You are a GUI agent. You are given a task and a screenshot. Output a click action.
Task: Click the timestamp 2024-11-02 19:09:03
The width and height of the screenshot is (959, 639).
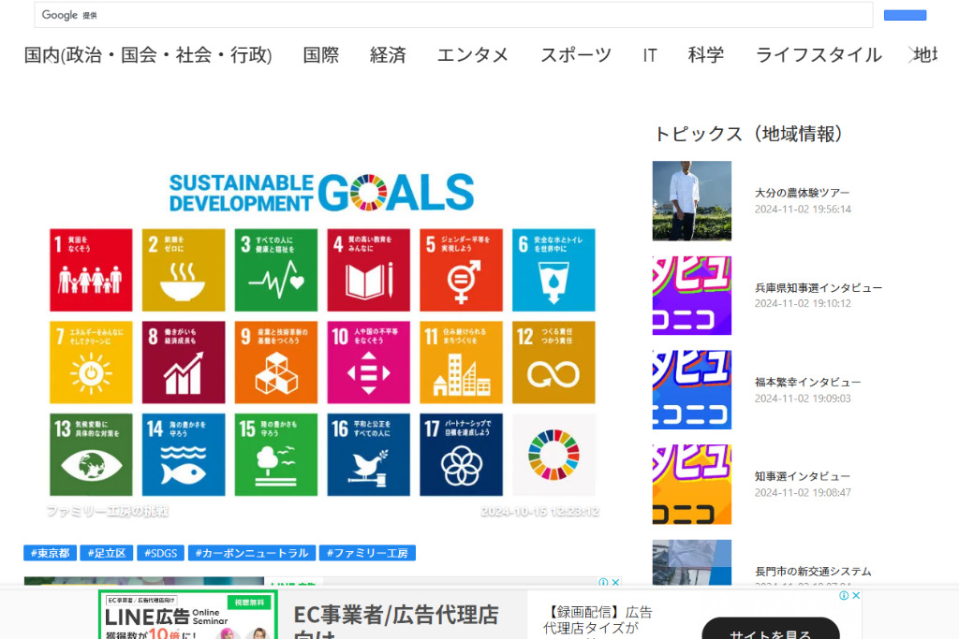coord(803,399)
